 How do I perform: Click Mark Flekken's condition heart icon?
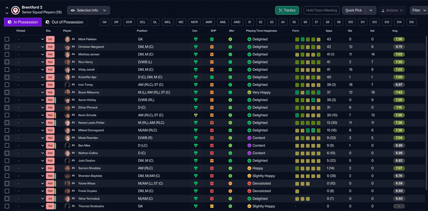tap(196, 39)
